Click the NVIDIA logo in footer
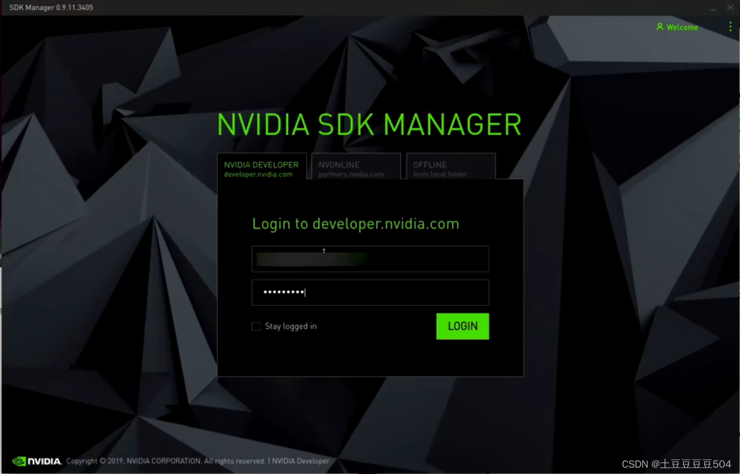The width and height of the screenshot is (740, 474). tap(37, 461)
